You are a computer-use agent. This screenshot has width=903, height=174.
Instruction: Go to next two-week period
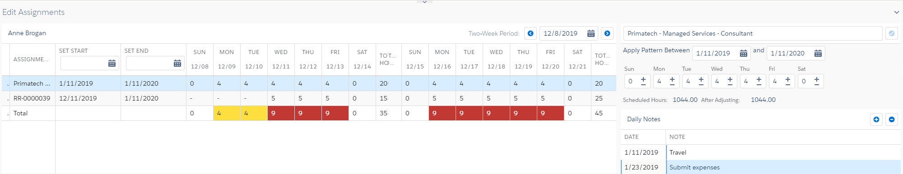point(607,33)
